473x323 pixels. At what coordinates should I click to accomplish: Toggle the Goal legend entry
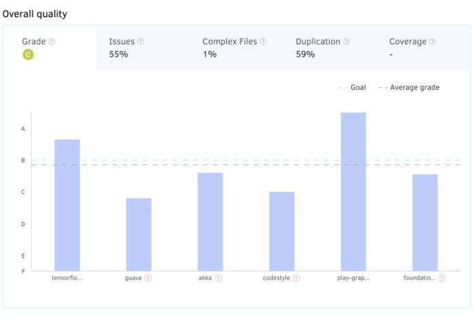coord(353,88)
